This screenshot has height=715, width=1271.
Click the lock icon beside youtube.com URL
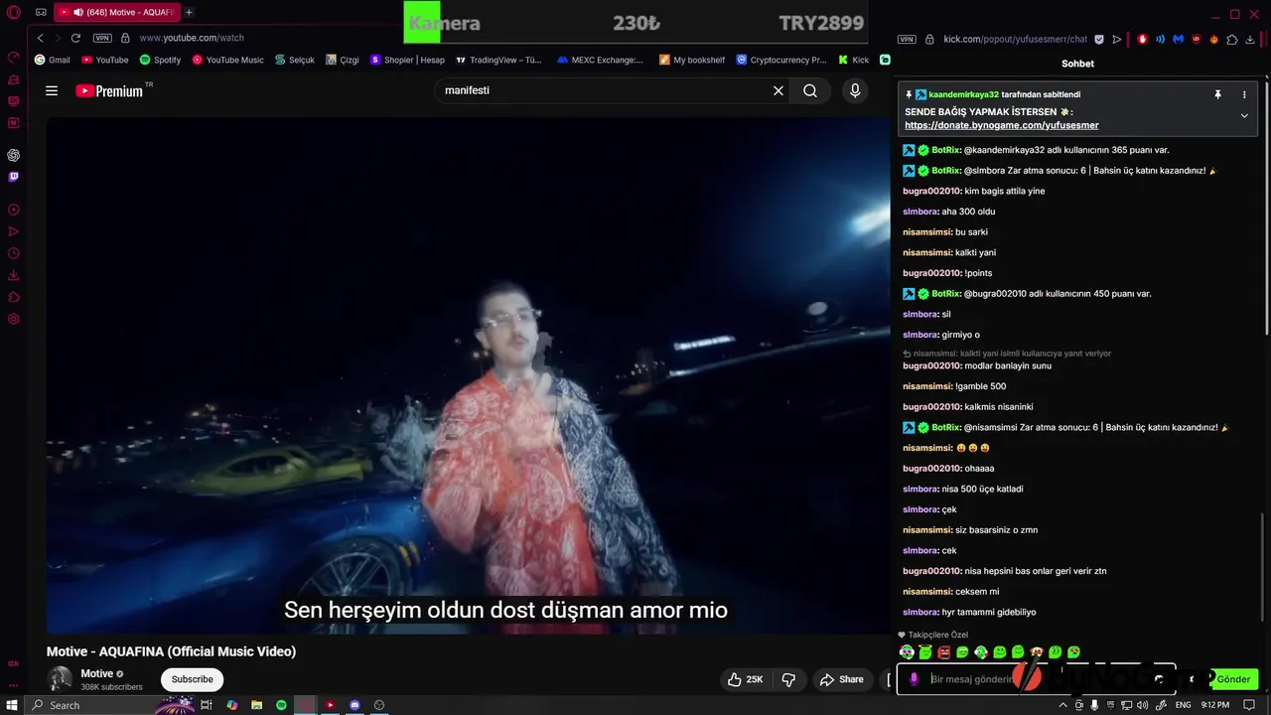(x=125, y=38)
